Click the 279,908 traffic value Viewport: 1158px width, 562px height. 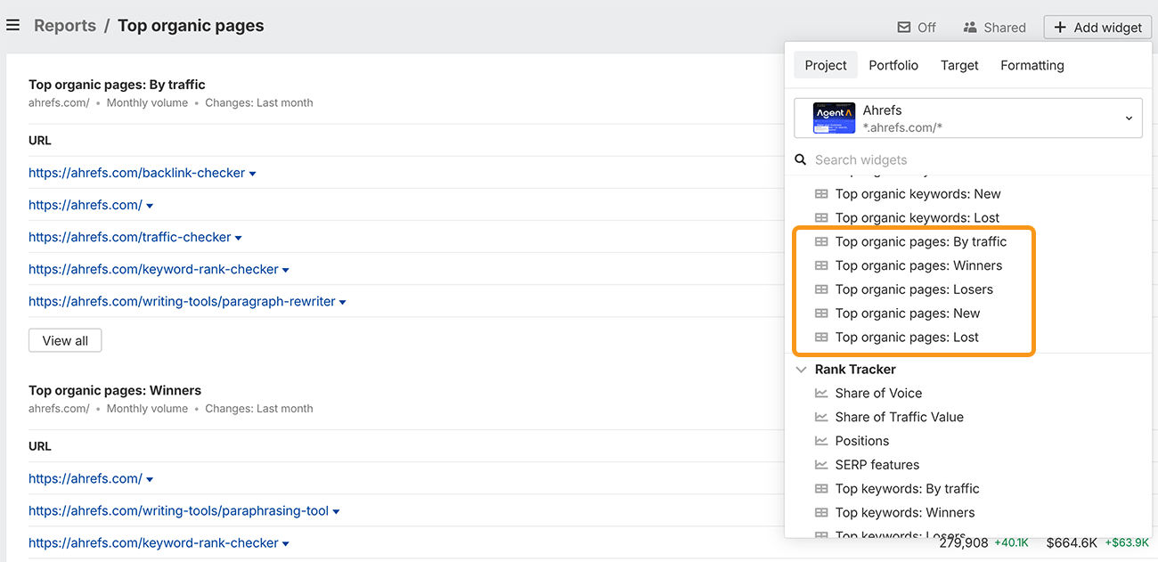964,543
